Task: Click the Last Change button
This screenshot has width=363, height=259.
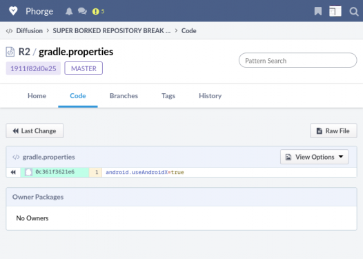Action: (x=35, y=131)
